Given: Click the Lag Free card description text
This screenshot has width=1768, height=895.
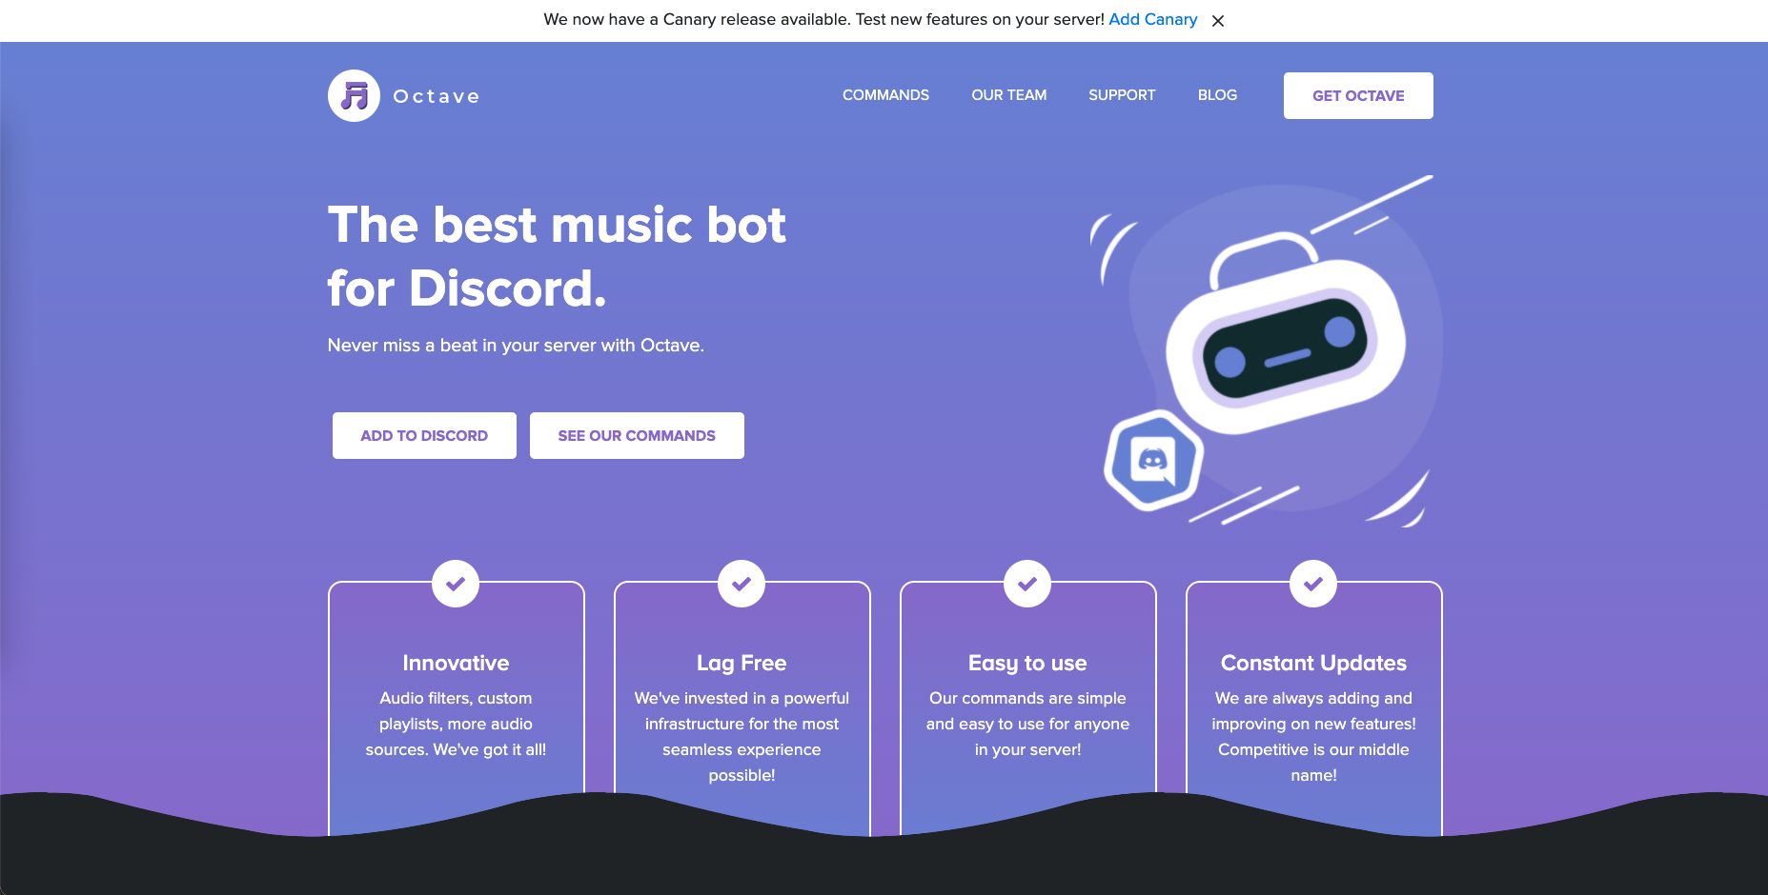Looking at the screenshot, I should (742, 737).
